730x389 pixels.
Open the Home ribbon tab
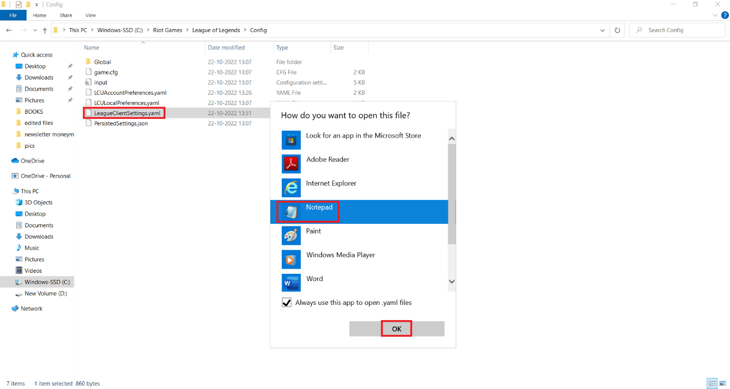40,15
